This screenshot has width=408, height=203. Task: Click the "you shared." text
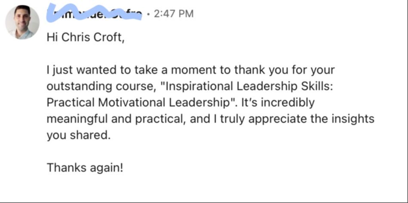tap(79, 135)
